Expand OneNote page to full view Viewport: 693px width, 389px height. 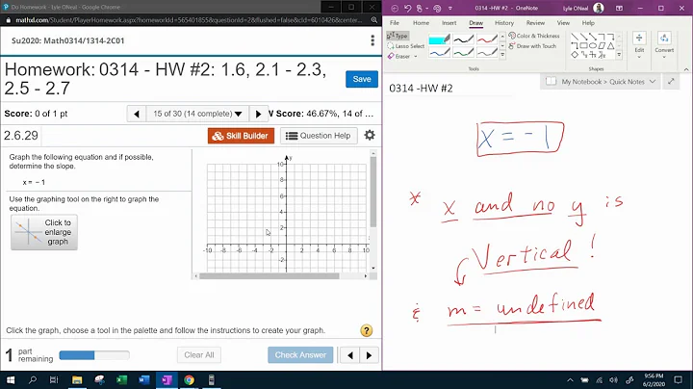pos(671,82)
